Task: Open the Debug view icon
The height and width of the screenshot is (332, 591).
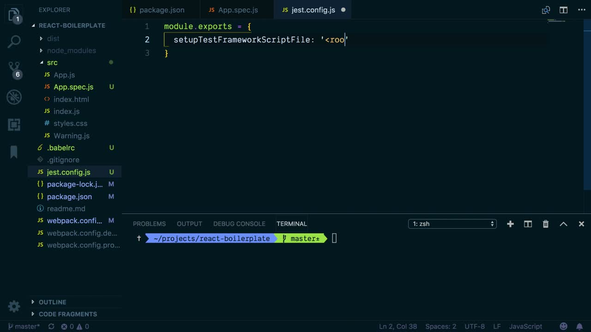Action: pyautogui.click(x=14, y=97)
